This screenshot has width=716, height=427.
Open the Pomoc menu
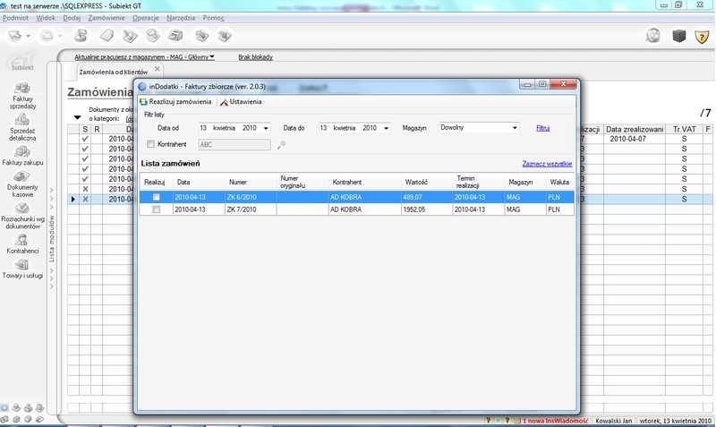click(x=213, y=18)
